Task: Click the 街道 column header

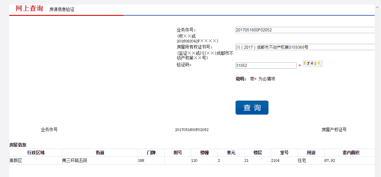Action: pos(100,153)
